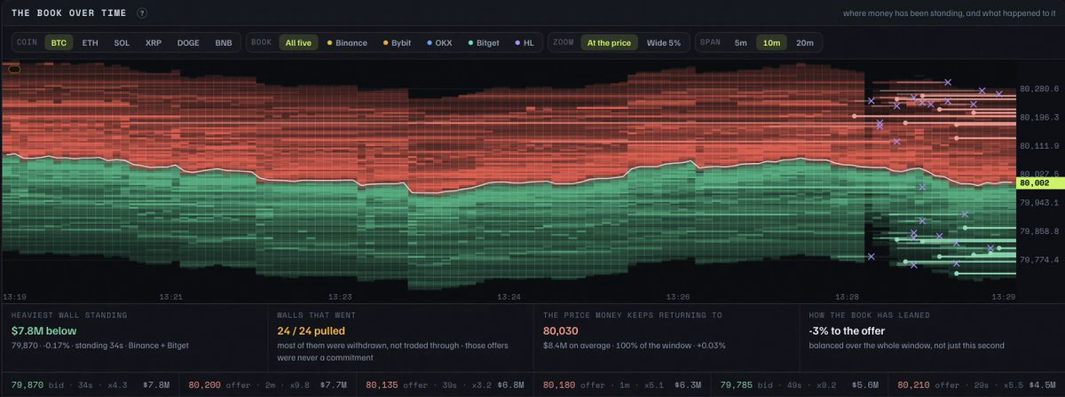Select the 80,135 offer ticker entry
Screen dimensions: 1065x397
click(x=446, y=385)
